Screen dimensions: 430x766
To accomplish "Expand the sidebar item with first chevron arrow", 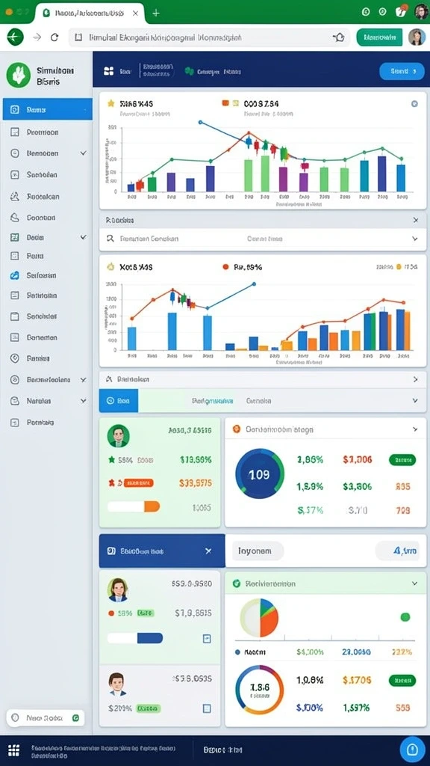I will pos(84,153).
